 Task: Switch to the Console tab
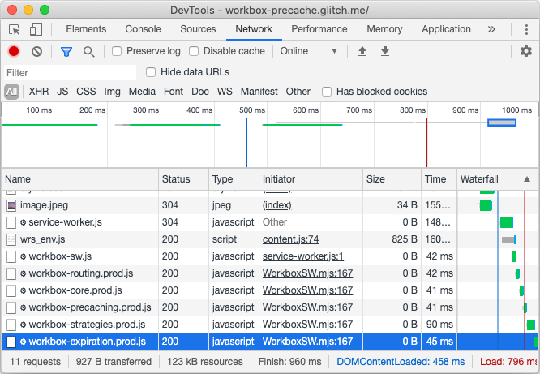point(143,29)
